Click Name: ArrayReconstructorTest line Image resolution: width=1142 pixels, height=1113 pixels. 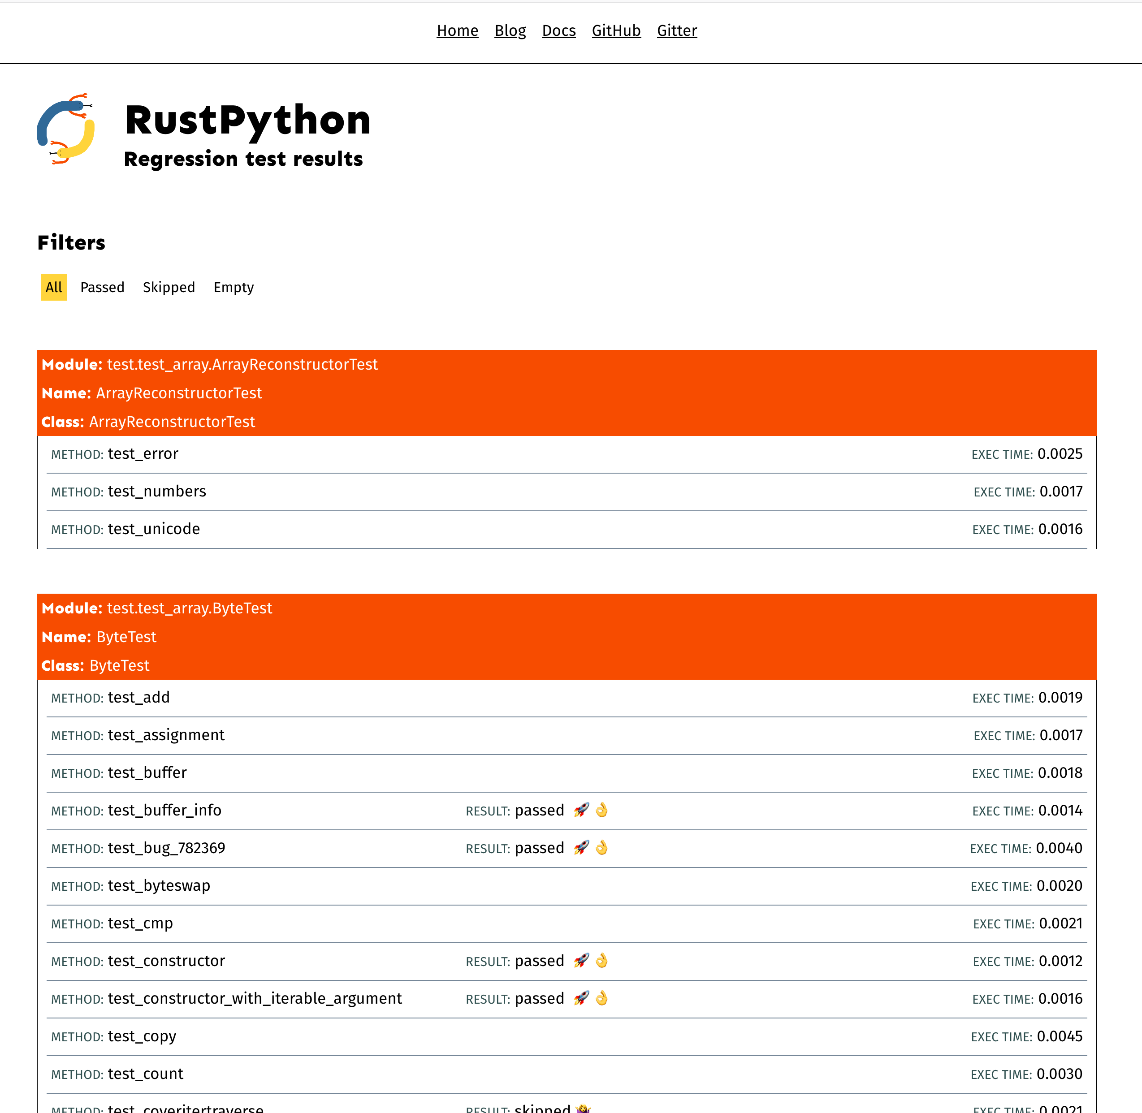pos(152,393)
